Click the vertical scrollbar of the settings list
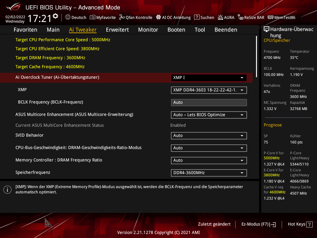 (x=256, y=54)
